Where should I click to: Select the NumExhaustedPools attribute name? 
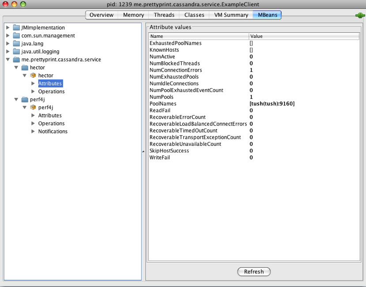click(174, 77)
